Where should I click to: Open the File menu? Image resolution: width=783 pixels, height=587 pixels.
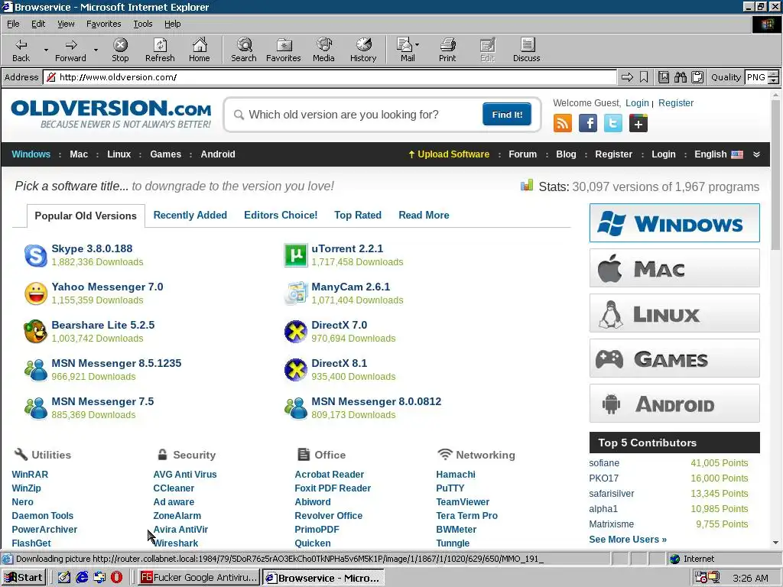[x=13, y=24]
